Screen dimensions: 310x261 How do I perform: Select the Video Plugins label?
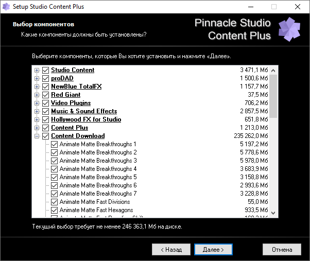point(71,103)
